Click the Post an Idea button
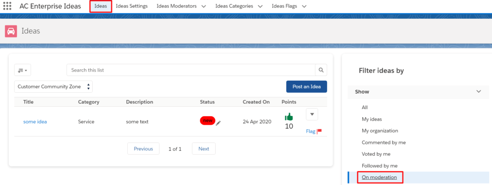 coord(307,87)
